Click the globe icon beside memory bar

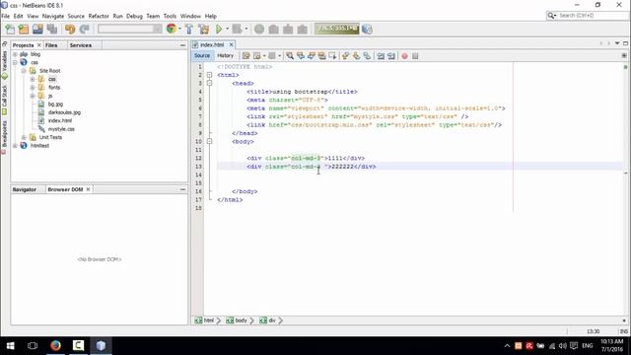click(x=367, y=29)
